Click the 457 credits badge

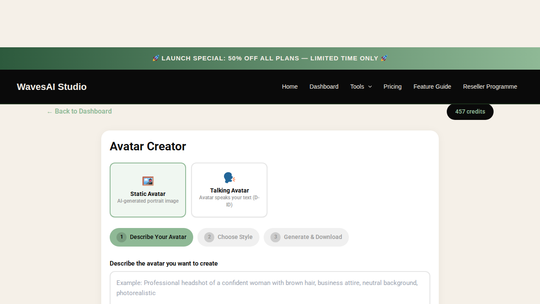pos(470,111)
